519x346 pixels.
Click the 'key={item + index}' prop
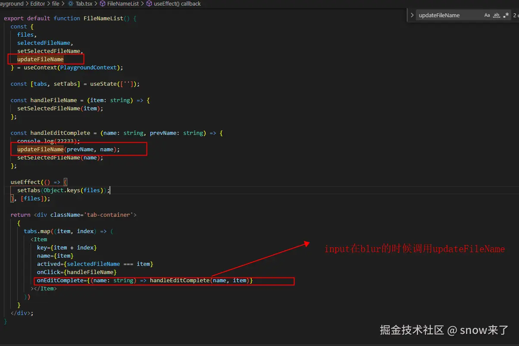tap(67, 247)
